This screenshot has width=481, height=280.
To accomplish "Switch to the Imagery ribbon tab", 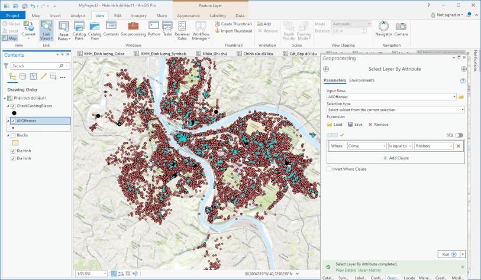I will point(138,15).
